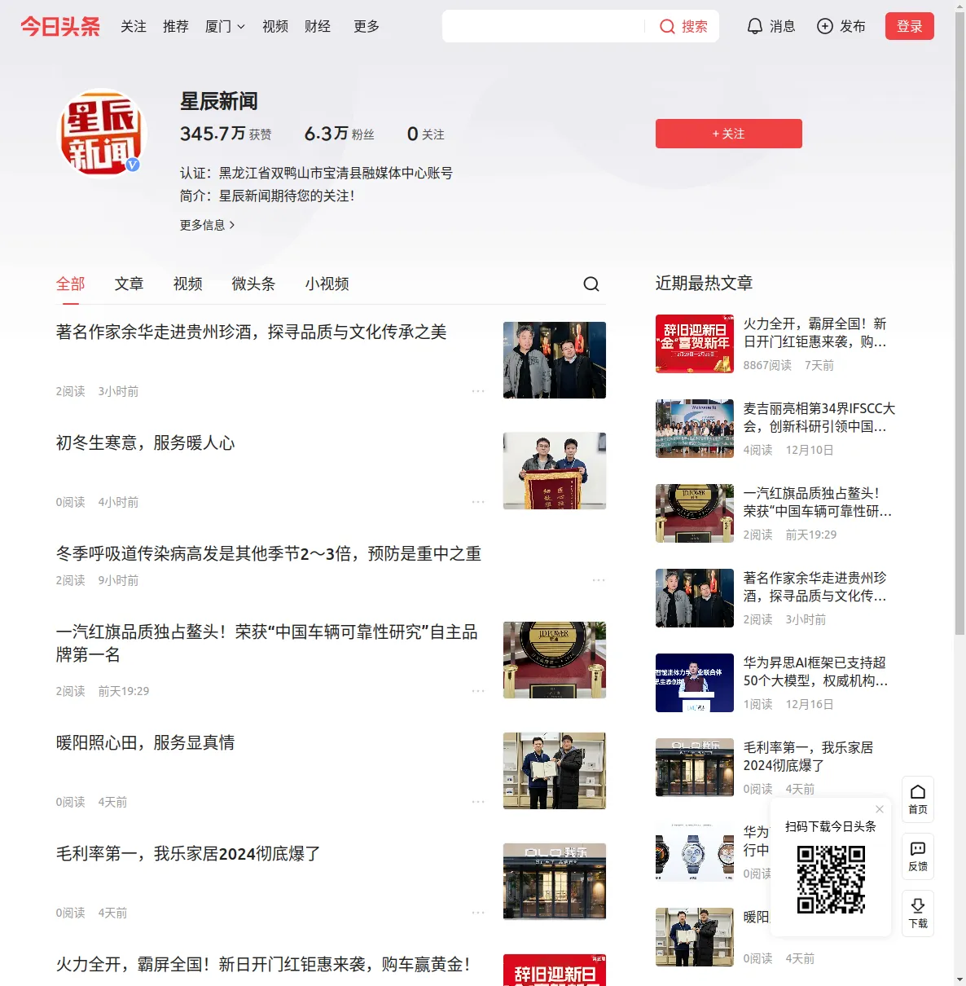The image size is (966, 986).
Task: Open article 著名作家余华走进贵州珍酒 in feed
Action: pyautogui.click(x=252, y=332)
